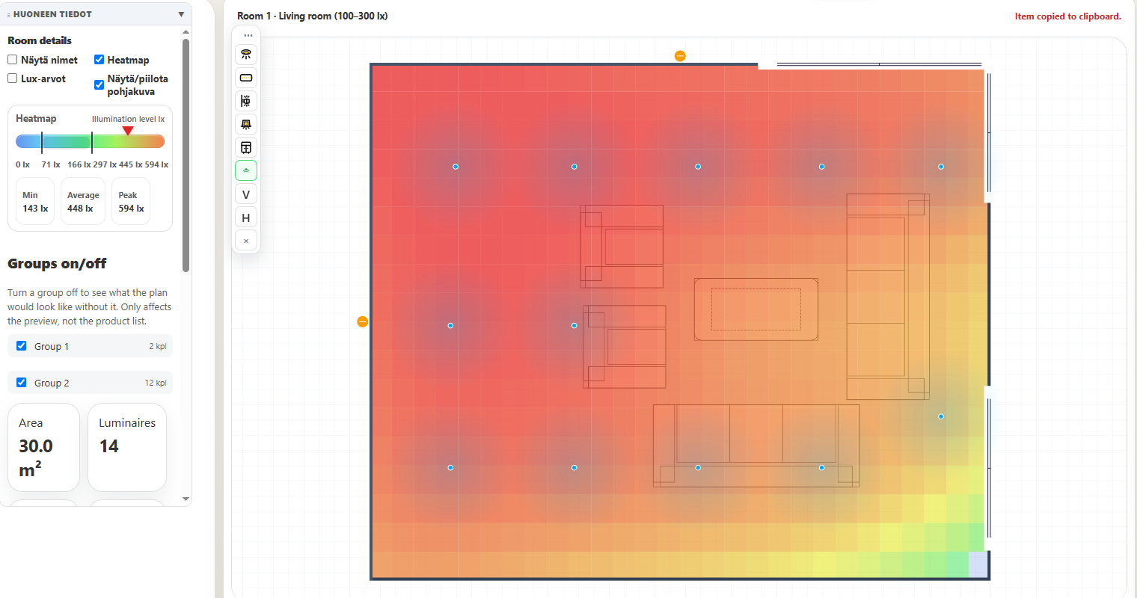This screenshot has height=598, width=1137.
Task: Select the recessed downlight tool icon
Action: tap(246, 55)
